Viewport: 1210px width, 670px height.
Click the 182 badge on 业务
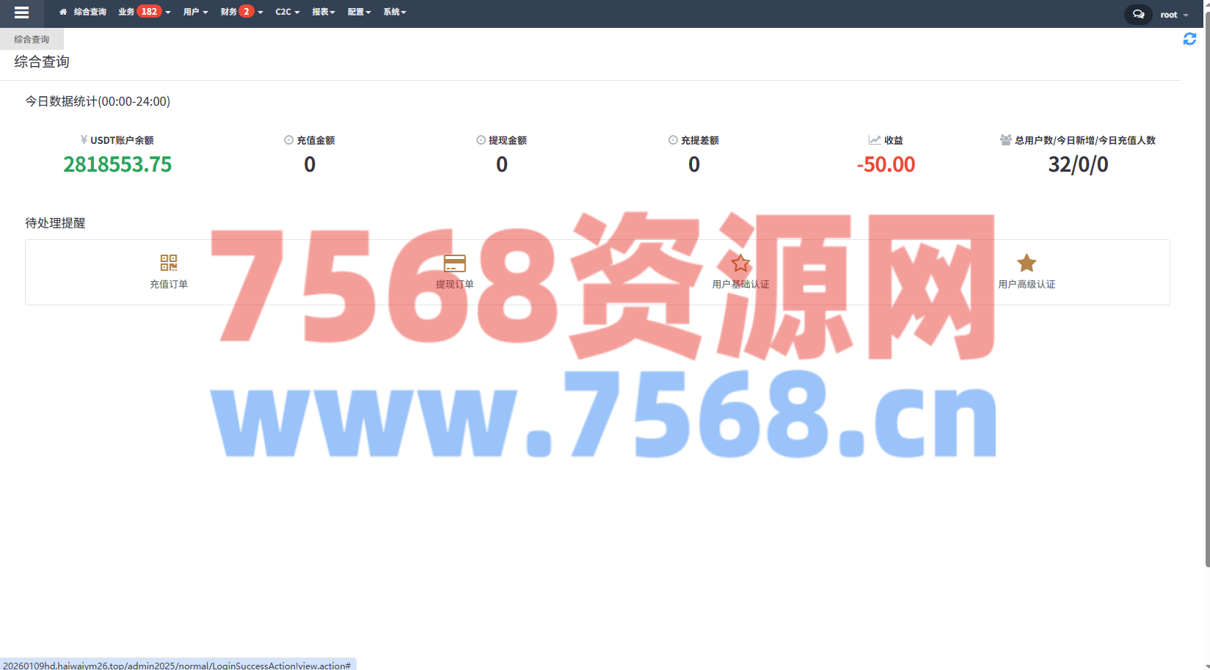click(x=149, y=11)
